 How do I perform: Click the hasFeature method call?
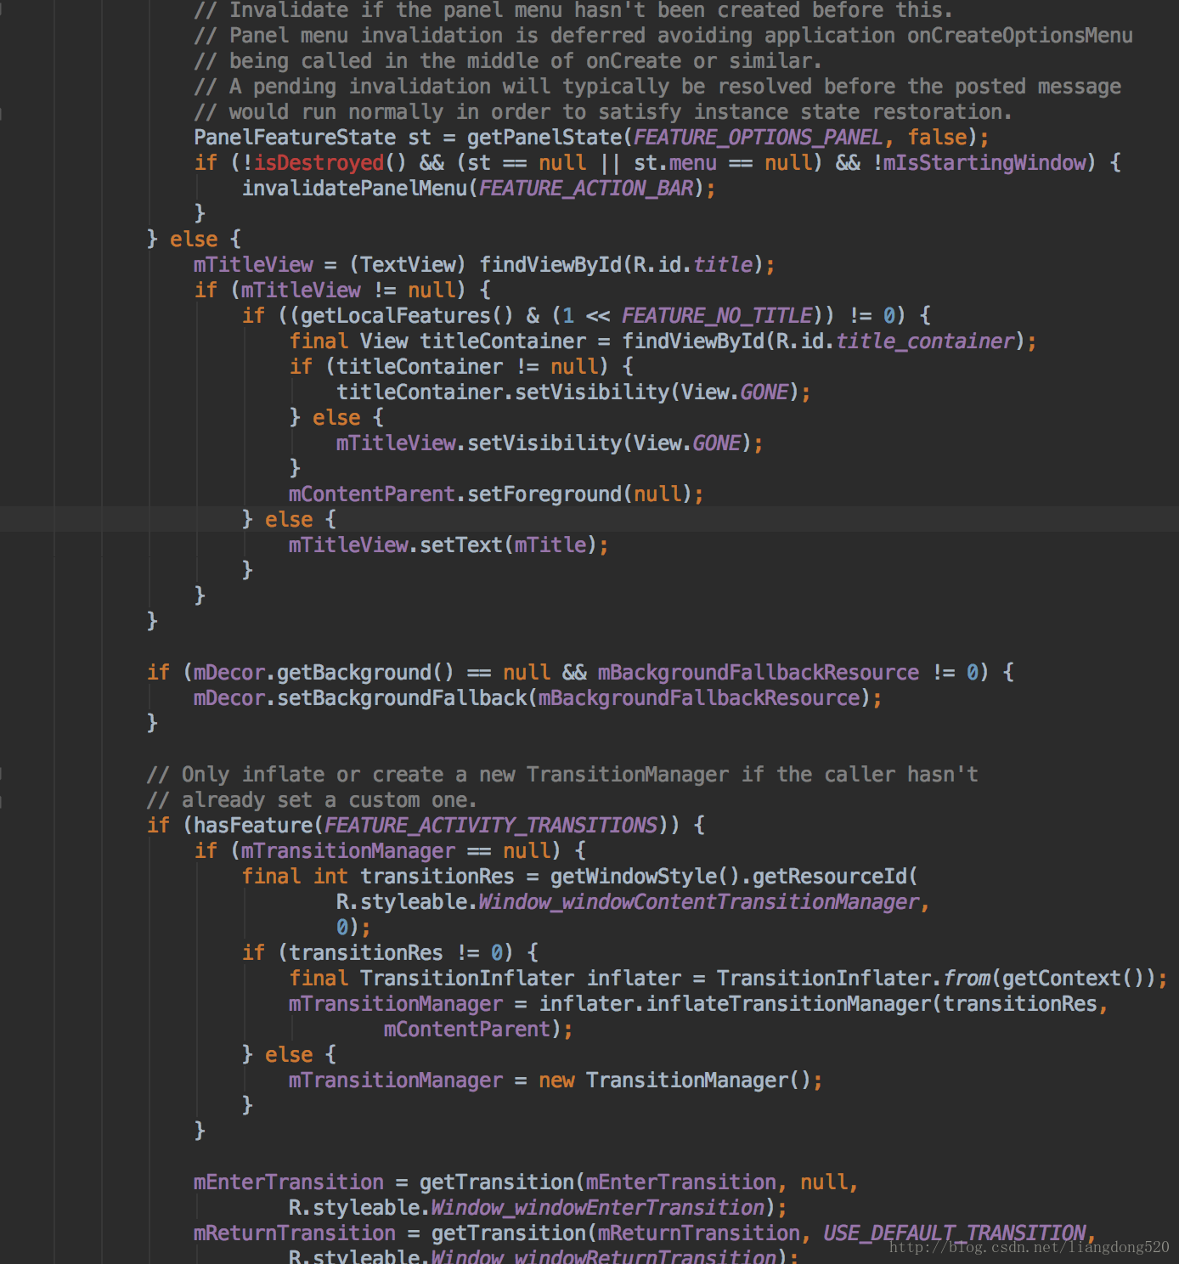(x=253, y=826)
